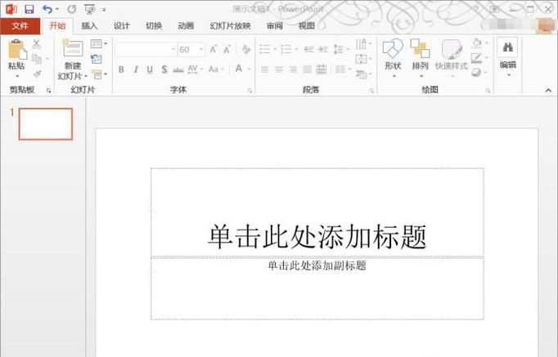The width and height of the screenshot is (558, 357).
Task: Toggle bold formatting (B)
Action: point(121,69)
